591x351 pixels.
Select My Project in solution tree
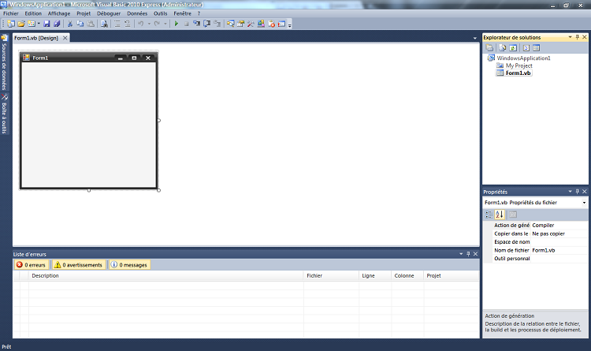(x=519, y=65)
